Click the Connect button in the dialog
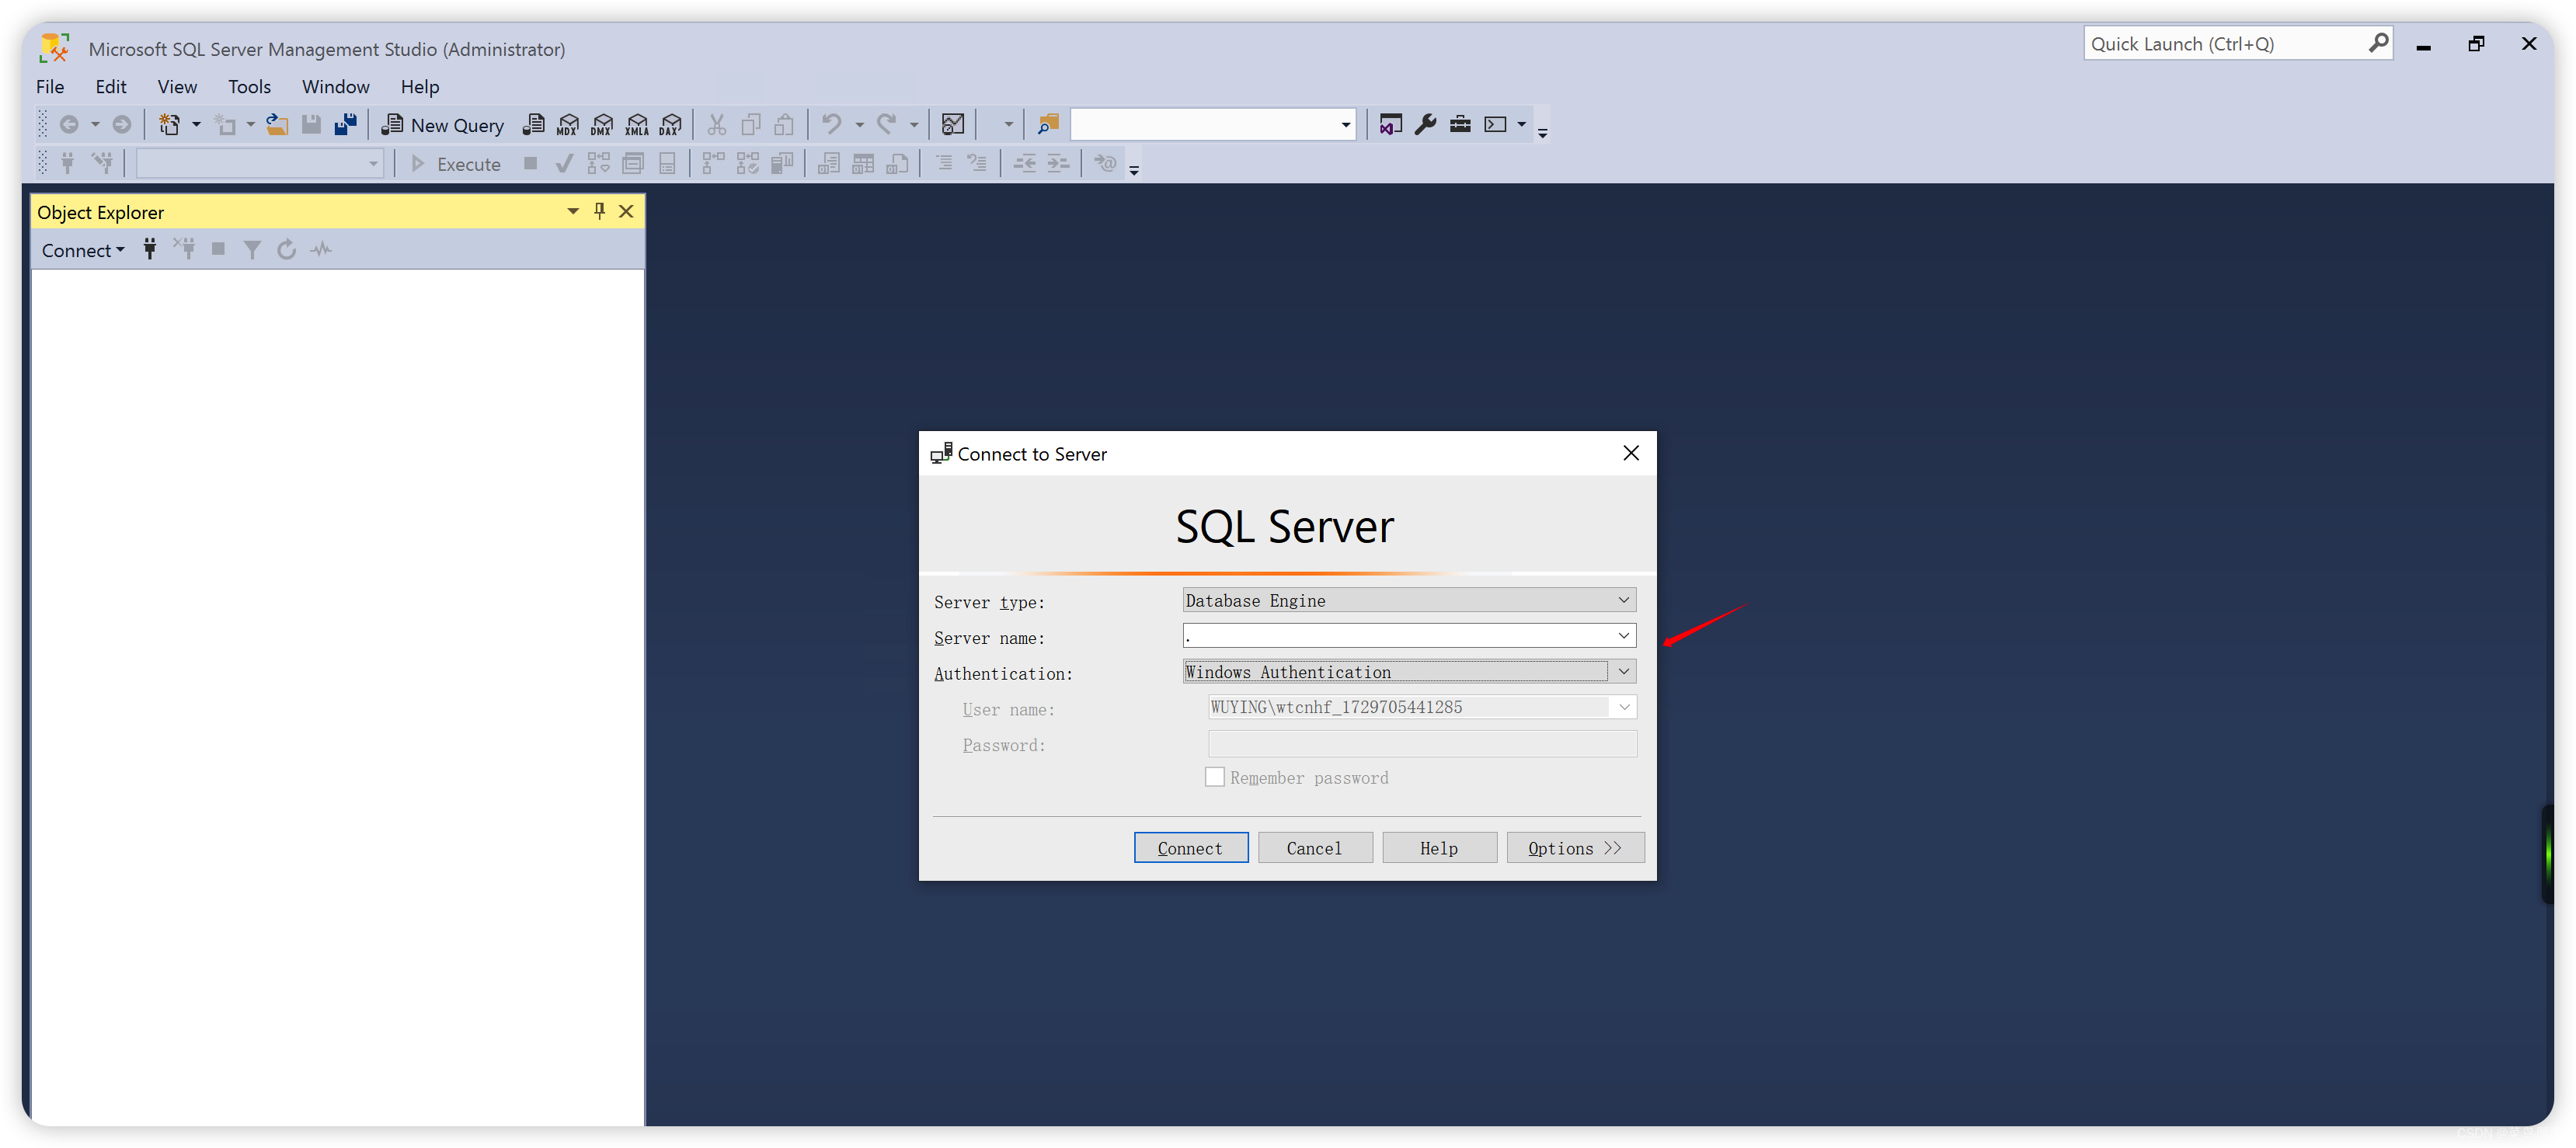 pos(1190,847)
